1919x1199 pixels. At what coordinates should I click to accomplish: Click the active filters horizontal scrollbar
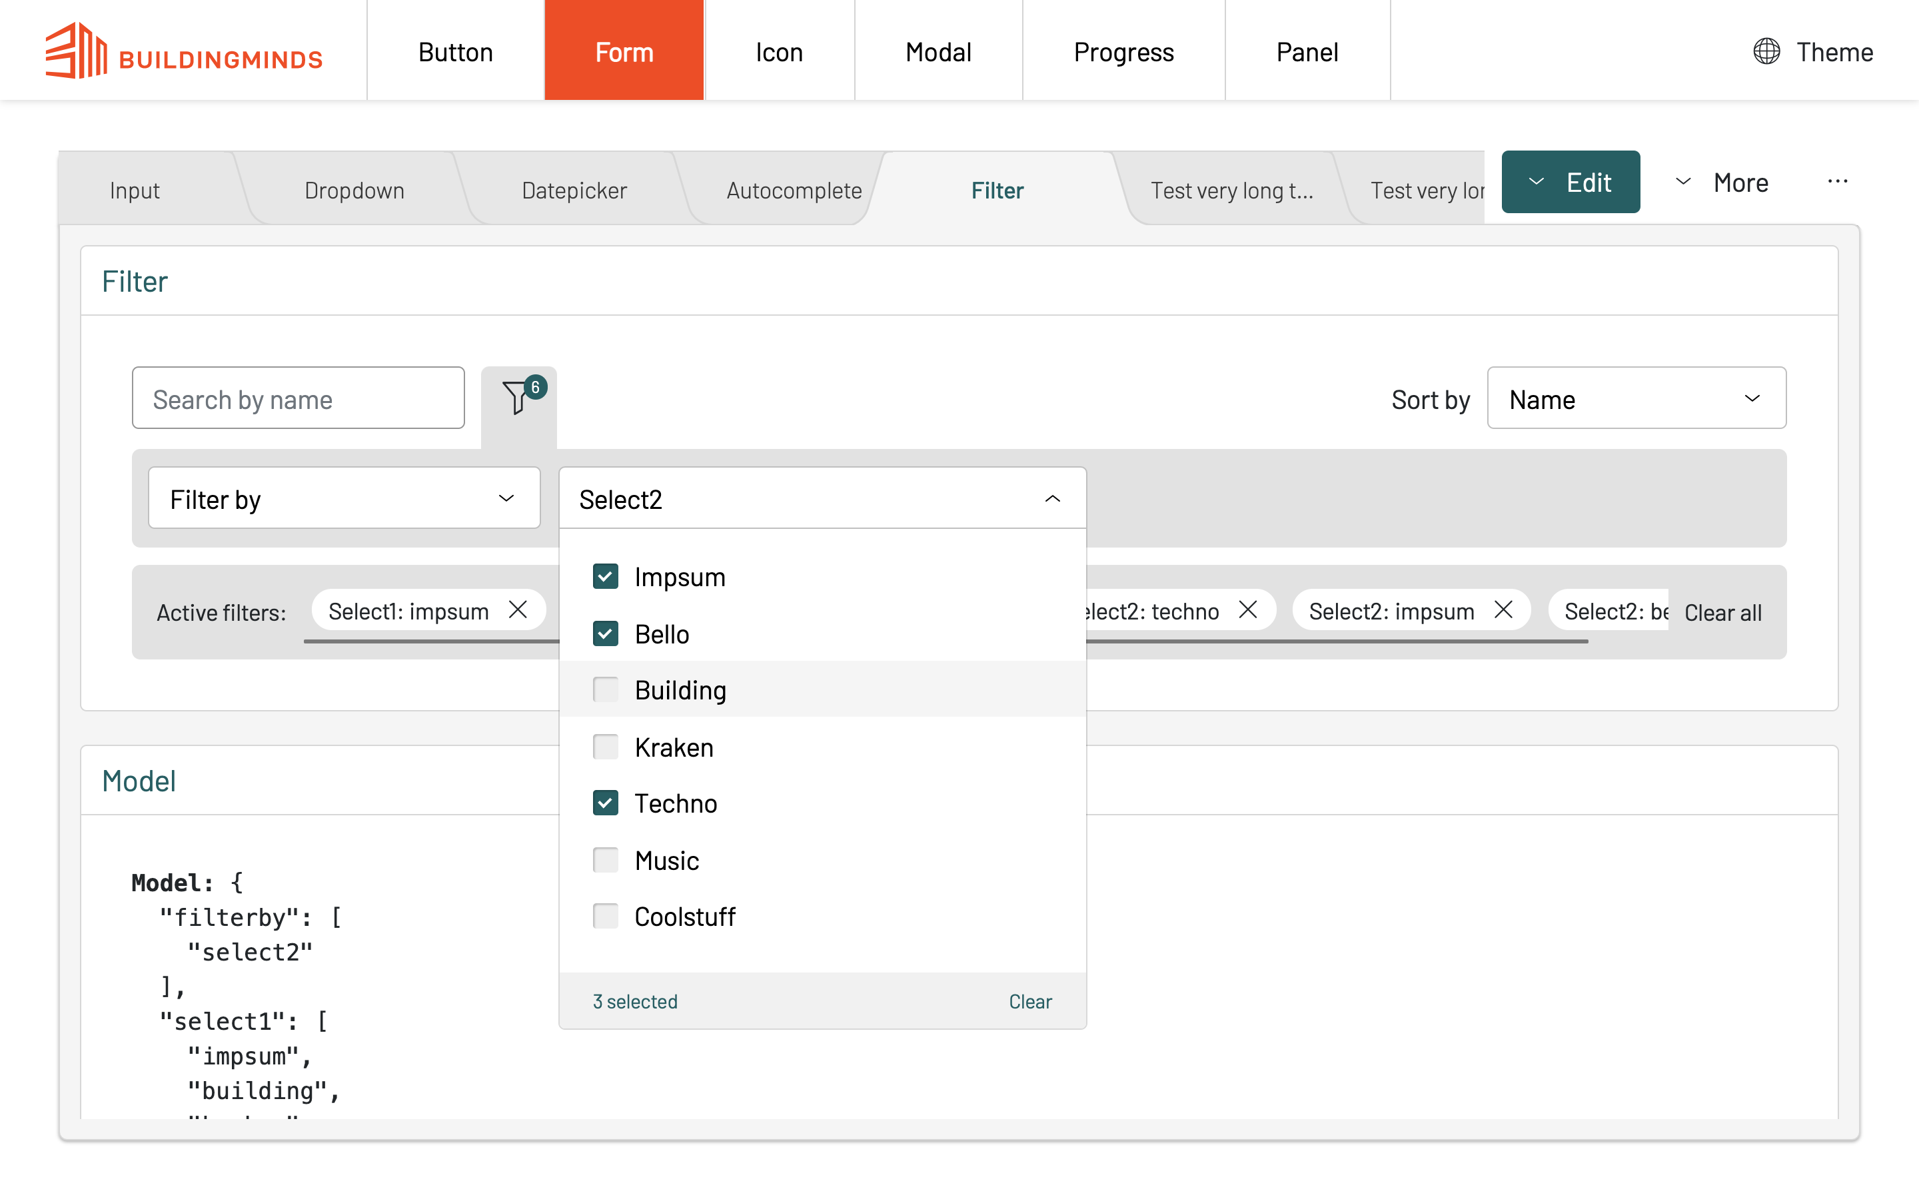pos(946,641)
